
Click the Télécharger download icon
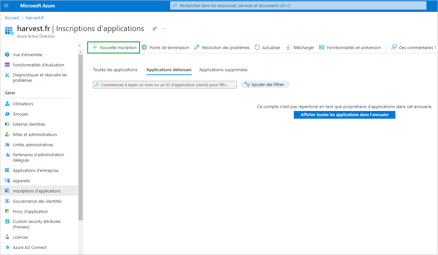click(x=288, y=47)
